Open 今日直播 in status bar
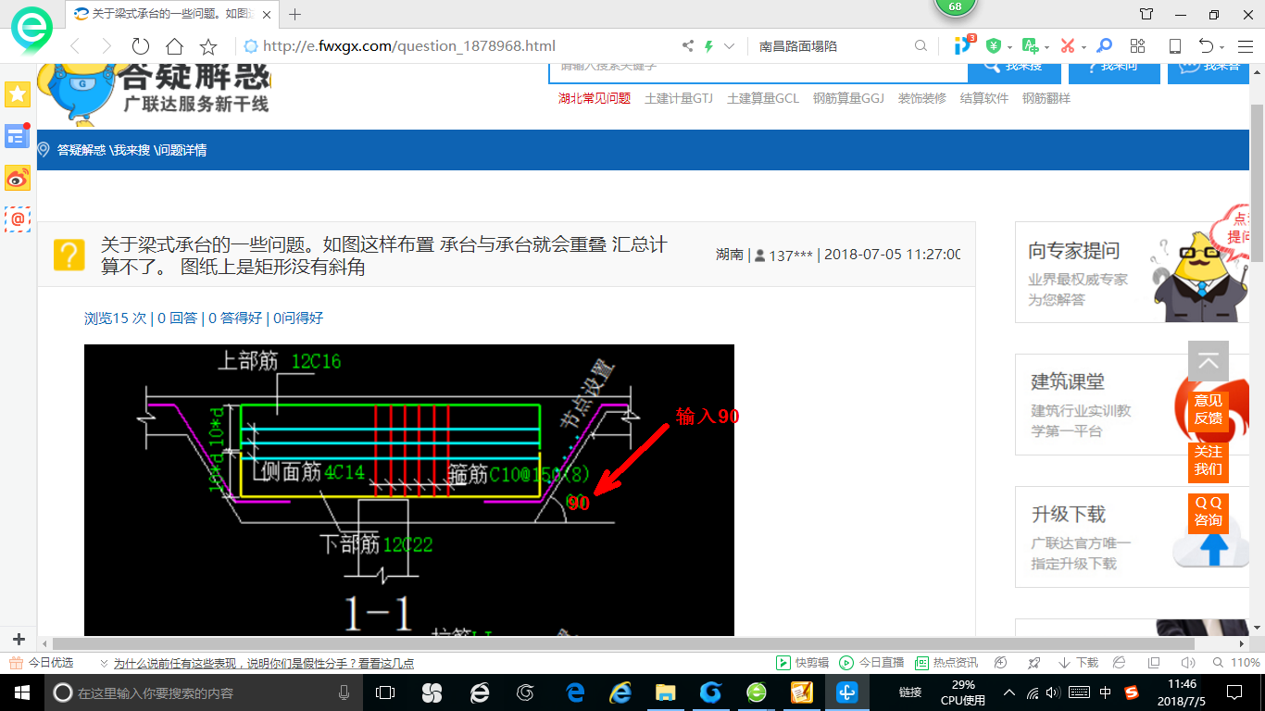This screenshot has width=1265, height=711. [871, 663]
